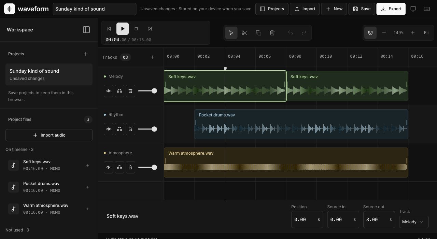Viewport: 437px width, 239px height.
Task: Mute the Rhythm track
Action: pos(109,129)
